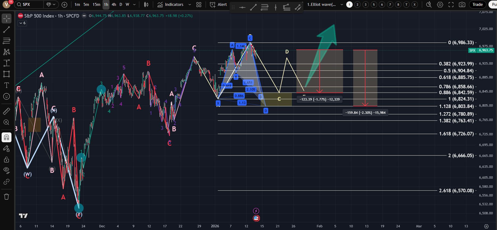Click the SPX symbol search field
Viewport: 497px width, 230px height.
[x=29, y=5]
